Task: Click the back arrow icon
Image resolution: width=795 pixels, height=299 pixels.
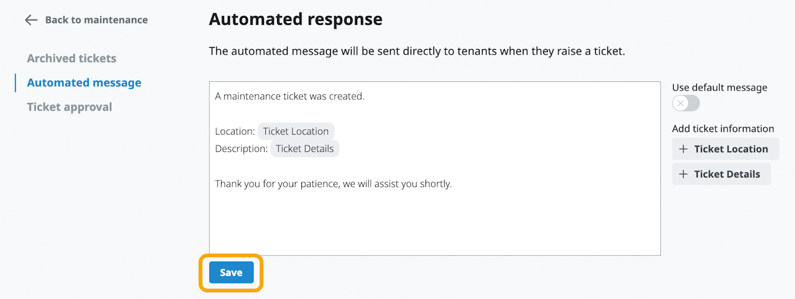Action: pos(31,20)
